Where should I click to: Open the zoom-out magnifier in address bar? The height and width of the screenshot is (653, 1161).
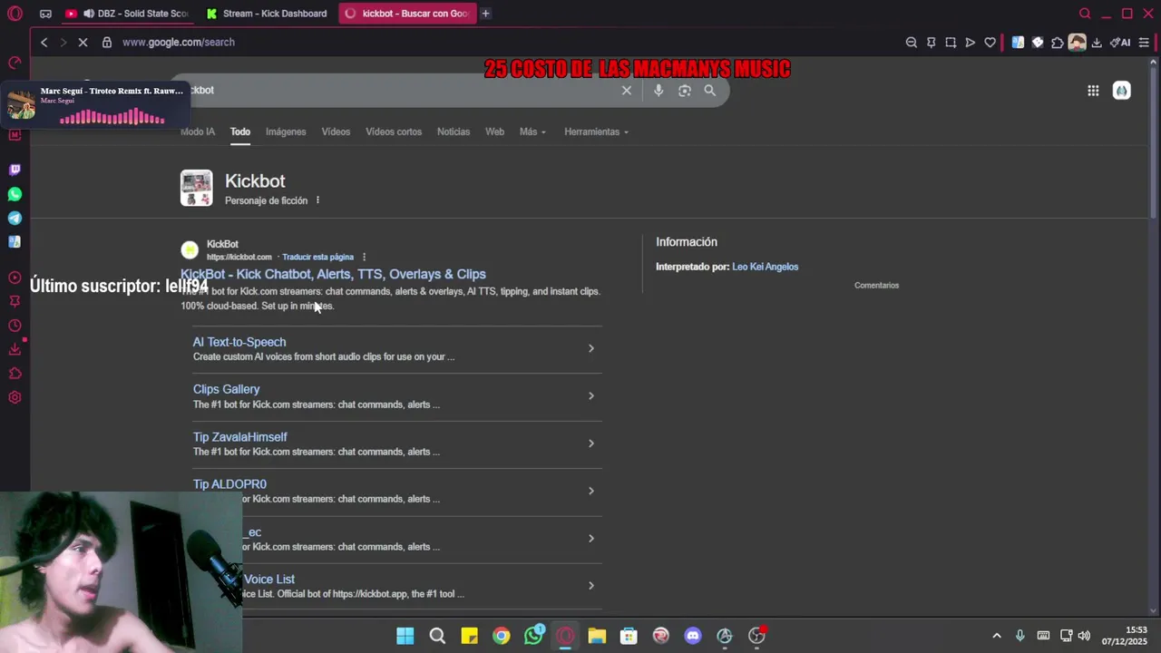point(912,42)
